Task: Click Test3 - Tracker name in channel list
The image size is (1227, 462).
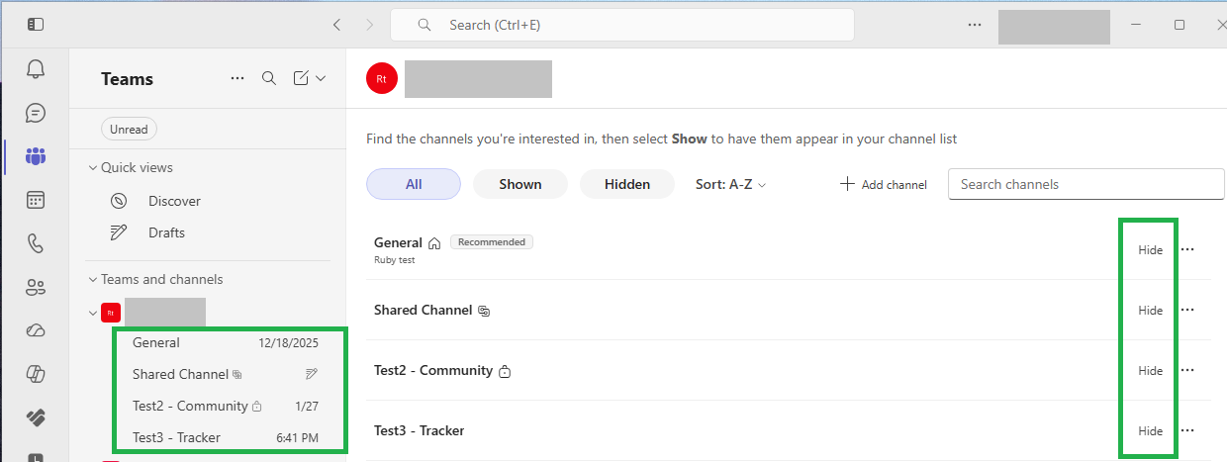Action: (419, 430)
